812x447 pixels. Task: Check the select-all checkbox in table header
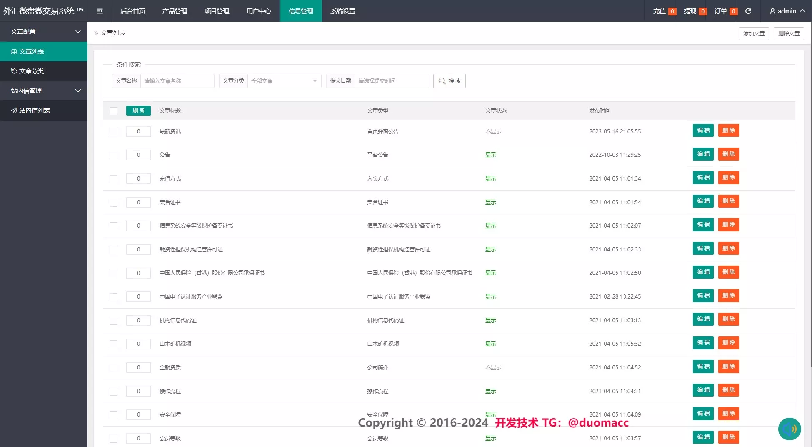coord(113,111)
